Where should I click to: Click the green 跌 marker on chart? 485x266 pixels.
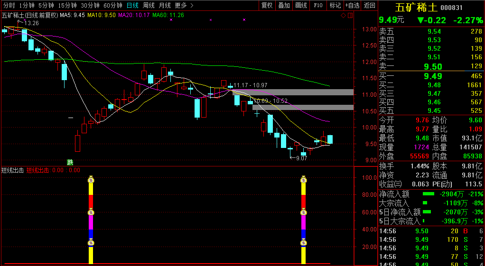(x=70, y=162)
